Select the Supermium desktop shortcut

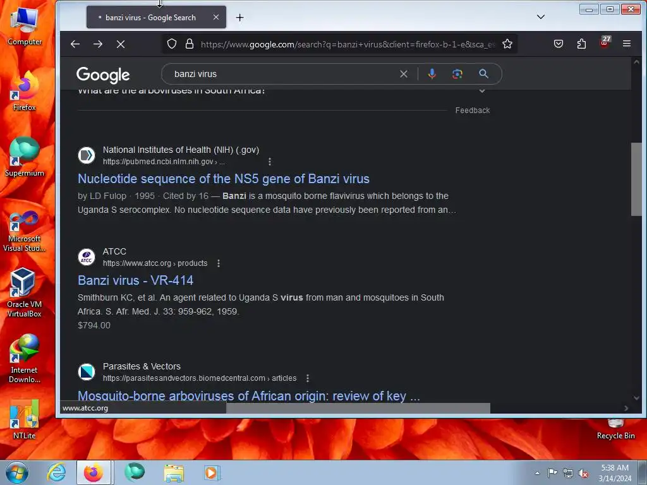tap(25, 157)
